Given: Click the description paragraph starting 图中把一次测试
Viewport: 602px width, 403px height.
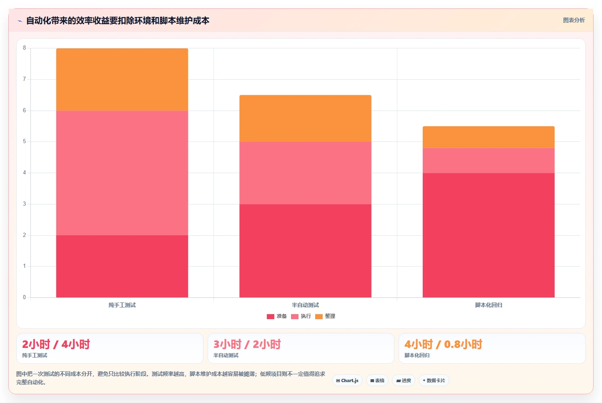Looking at the screenshot, I should click(171, 378).
